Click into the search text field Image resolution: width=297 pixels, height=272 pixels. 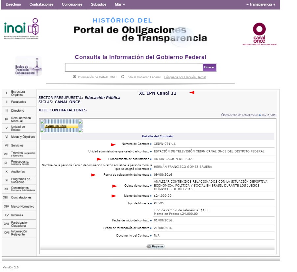click(x=134, y=68)
